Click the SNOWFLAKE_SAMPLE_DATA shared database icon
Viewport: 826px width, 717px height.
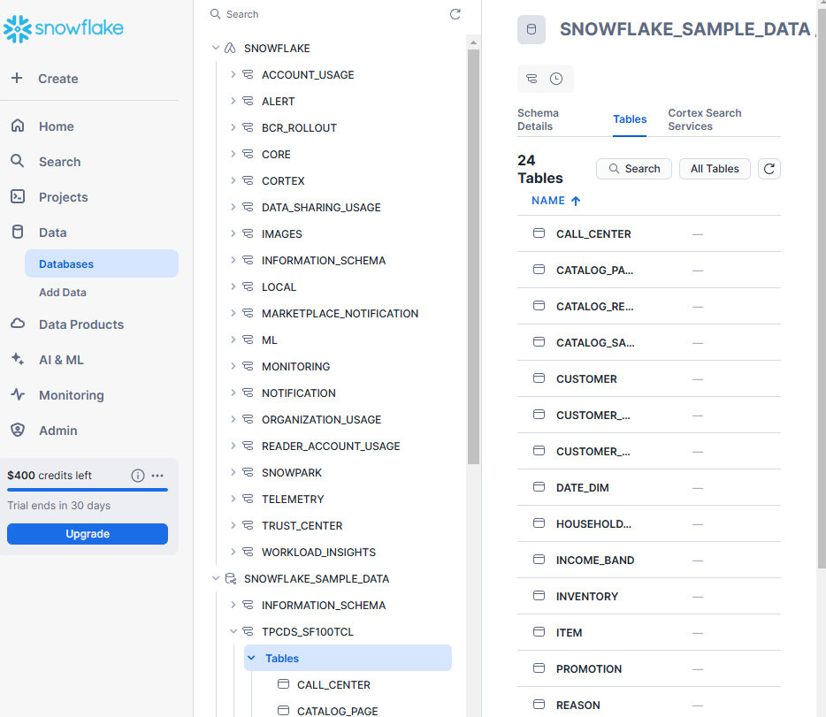point(231,578)
